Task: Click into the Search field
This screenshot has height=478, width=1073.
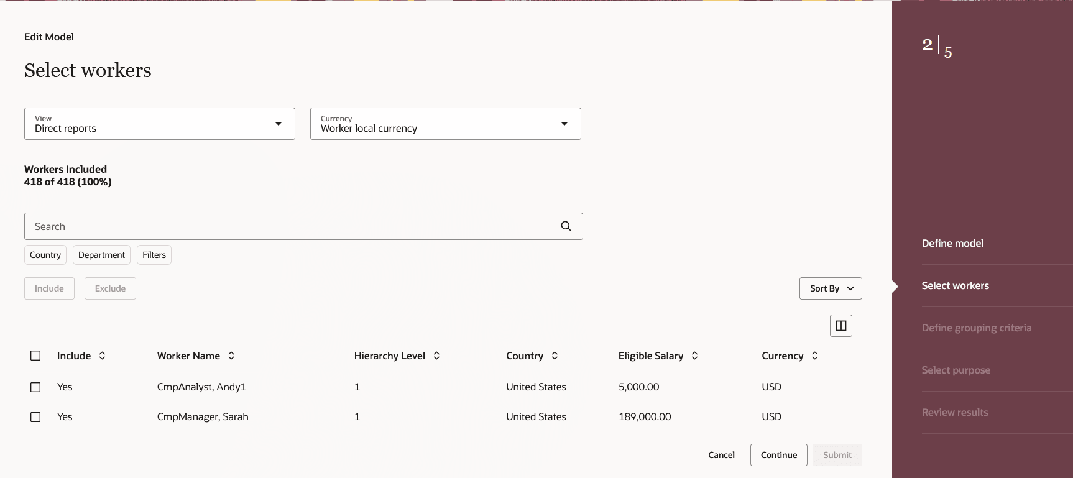Action: click(286, 226)
